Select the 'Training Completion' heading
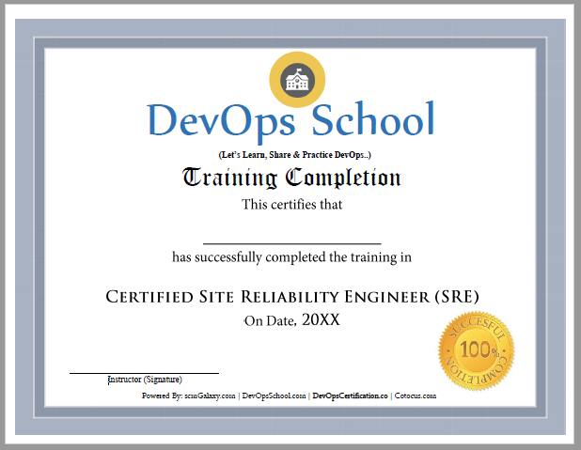This screenshot has height=450, width=581. click(291, 178)
